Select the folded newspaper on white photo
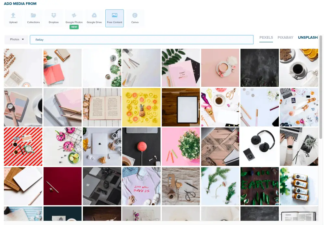Screen dimensions: 324x225 click(x=23, y=68)
